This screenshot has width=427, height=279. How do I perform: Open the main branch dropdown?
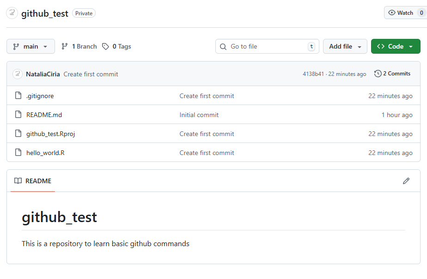coord(30,46)
